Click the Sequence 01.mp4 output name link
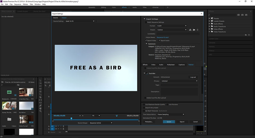This screenshot has width=255, height=138. coord(163,37)
